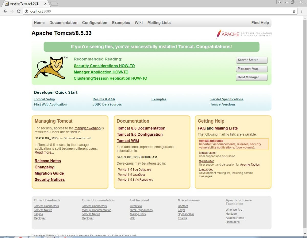Image resolution: width=307 pixels, height=238 pixels.
Task: Click the Server Status button
Action: (251, 60)
